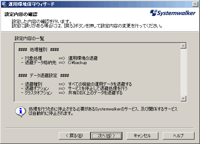The image size is (200, 144).
Task: Select the C:¥backup path text
Action: point(77,63)
